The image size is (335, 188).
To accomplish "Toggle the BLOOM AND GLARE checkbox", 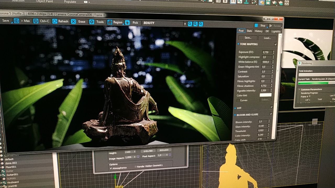I will pyautogui.click(x=271, y=114).
